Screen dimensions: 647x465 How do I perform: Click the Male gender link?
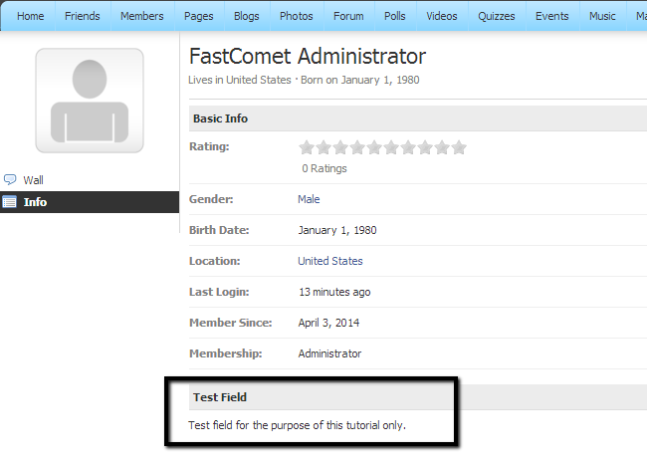tap(309, 199)
